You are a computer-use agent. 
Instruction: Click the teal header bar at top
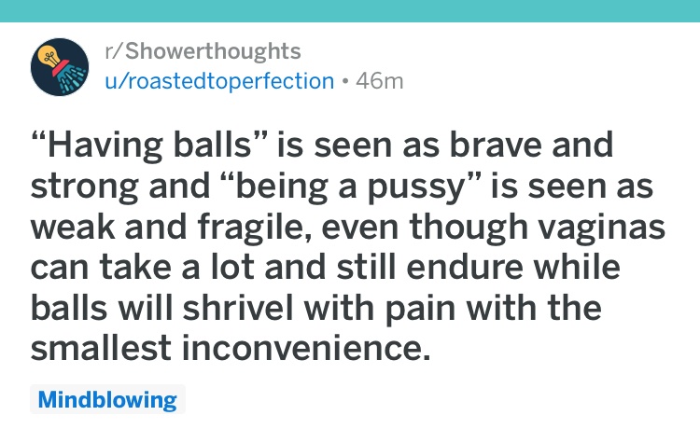pos(350,10)
